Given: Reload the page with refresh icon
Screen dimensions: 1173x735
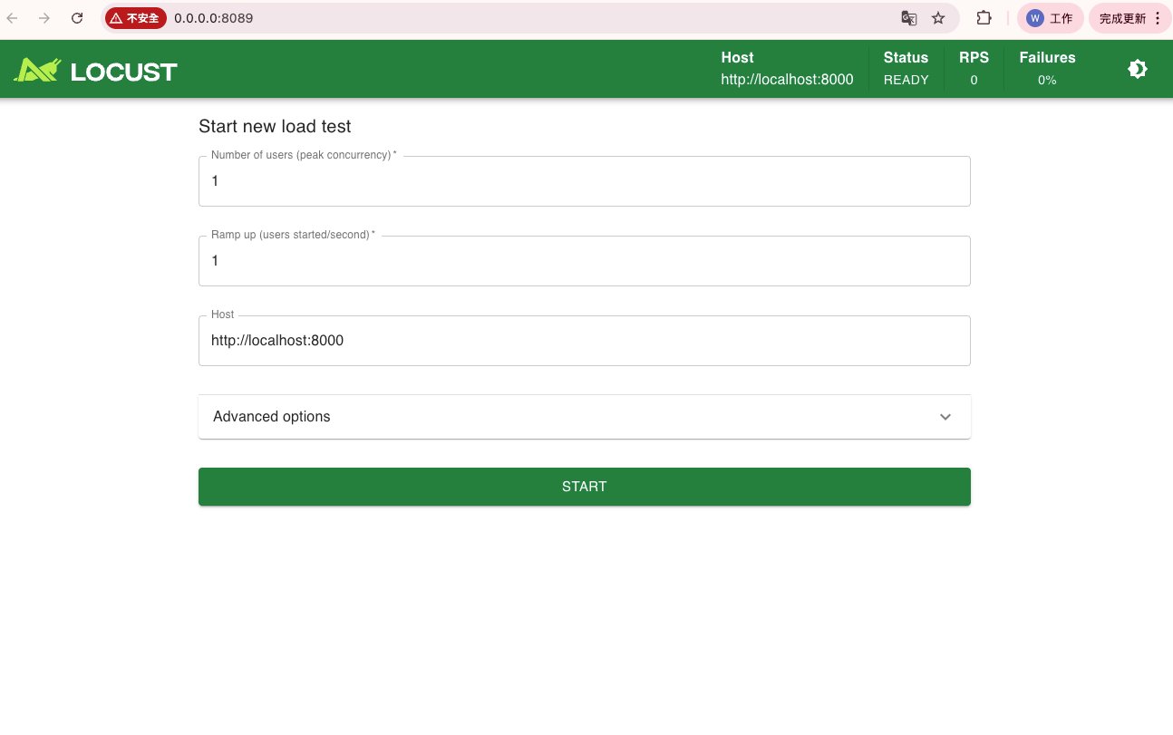Looking at the screenshot, I should coord(77,18).
